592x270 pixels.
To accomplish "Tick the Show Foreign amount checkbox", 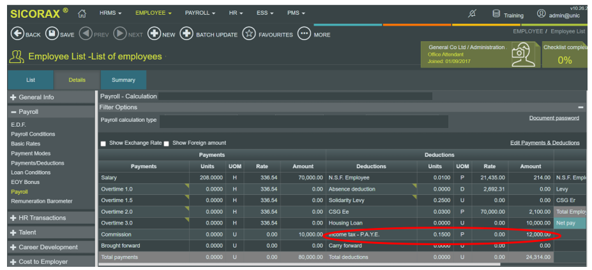I will [167, 143].
